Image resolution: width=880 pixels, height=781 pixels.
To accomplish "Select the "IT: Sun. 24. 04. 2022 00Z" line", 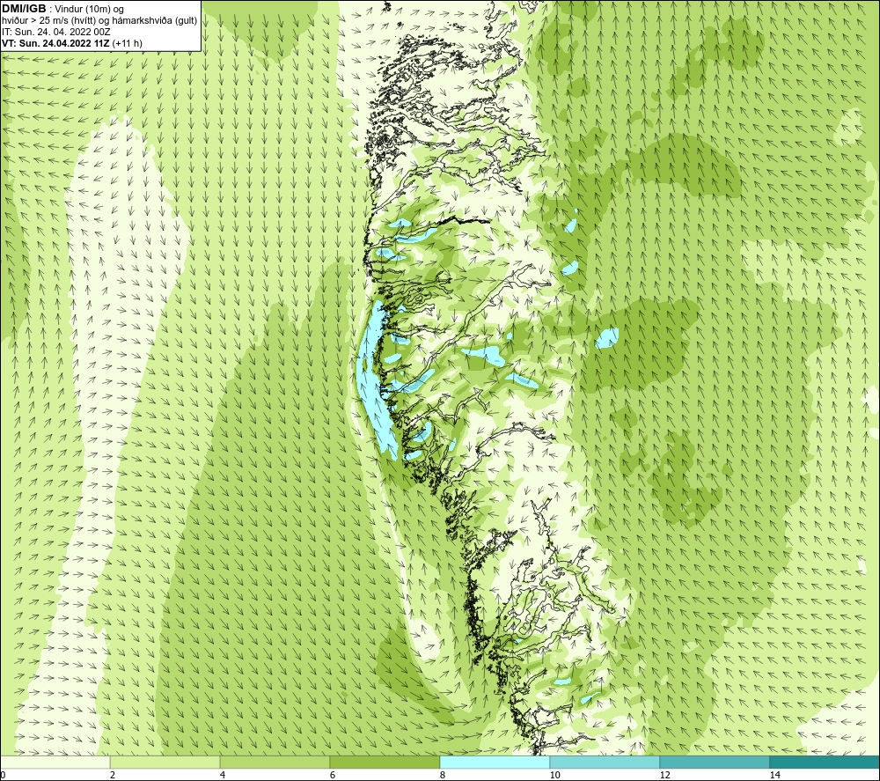I will 56,32.
